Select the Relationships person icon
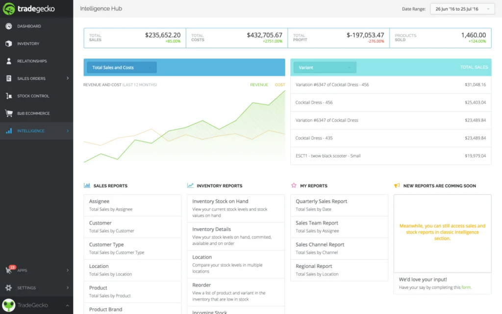 point(9,61)
